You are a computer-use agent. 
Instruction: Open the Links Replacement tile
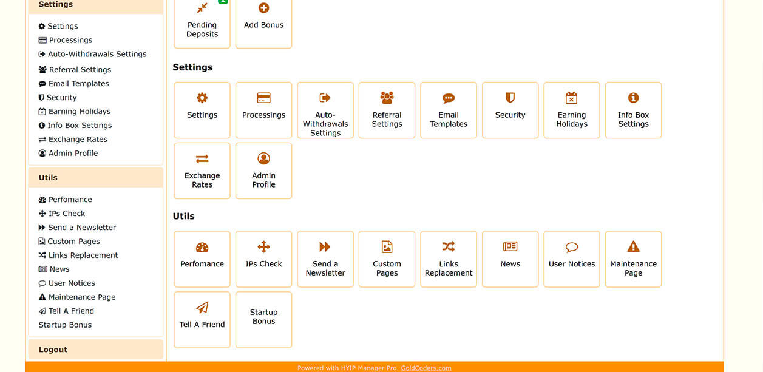[x=449, y=259]
